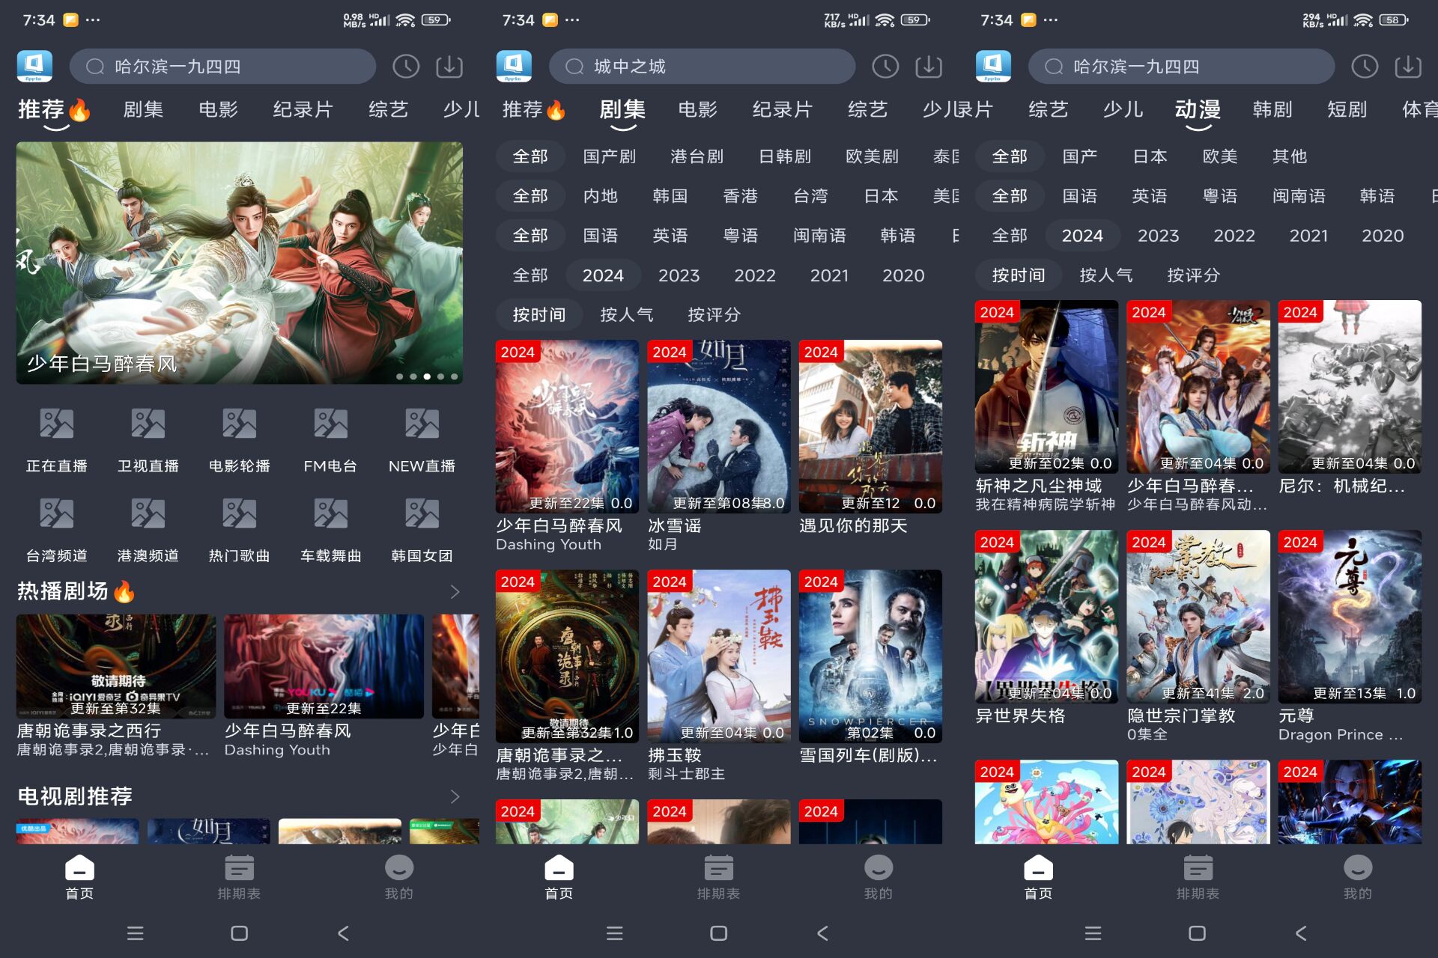Image resolution: width=1438 pixels, height=958 pixels.
Task: Select 按人气 sort option in 动漫 panel
Action: coord(1105,275)
